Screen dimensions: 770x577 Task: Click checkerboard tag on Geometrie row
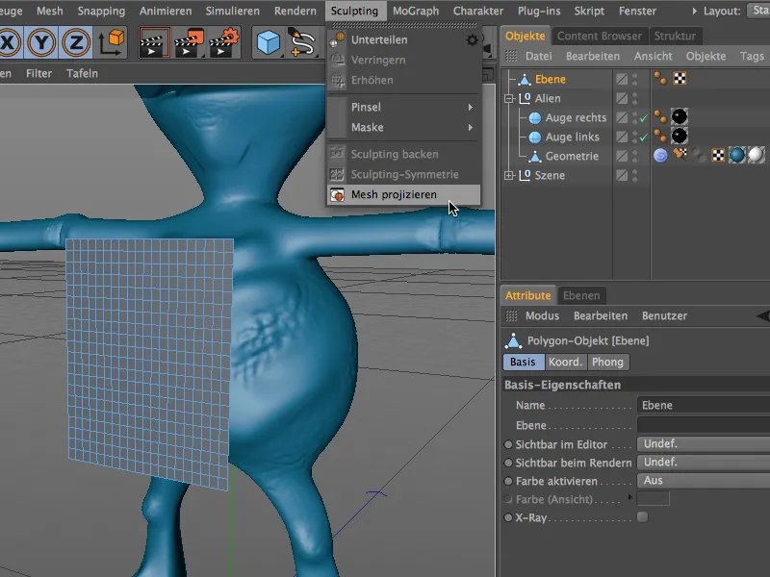tap(718, 156)
